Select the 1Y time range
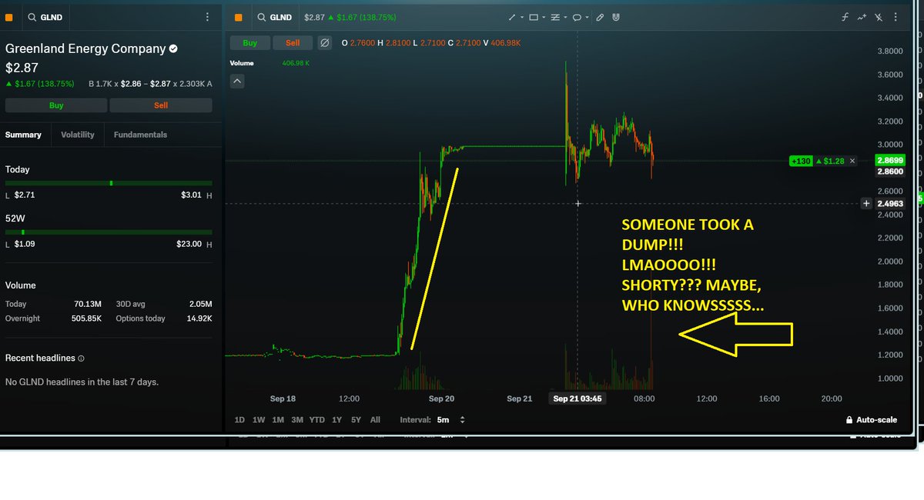Image resolution: width=924 pixels, height=500 pixels. coord(337,420)
